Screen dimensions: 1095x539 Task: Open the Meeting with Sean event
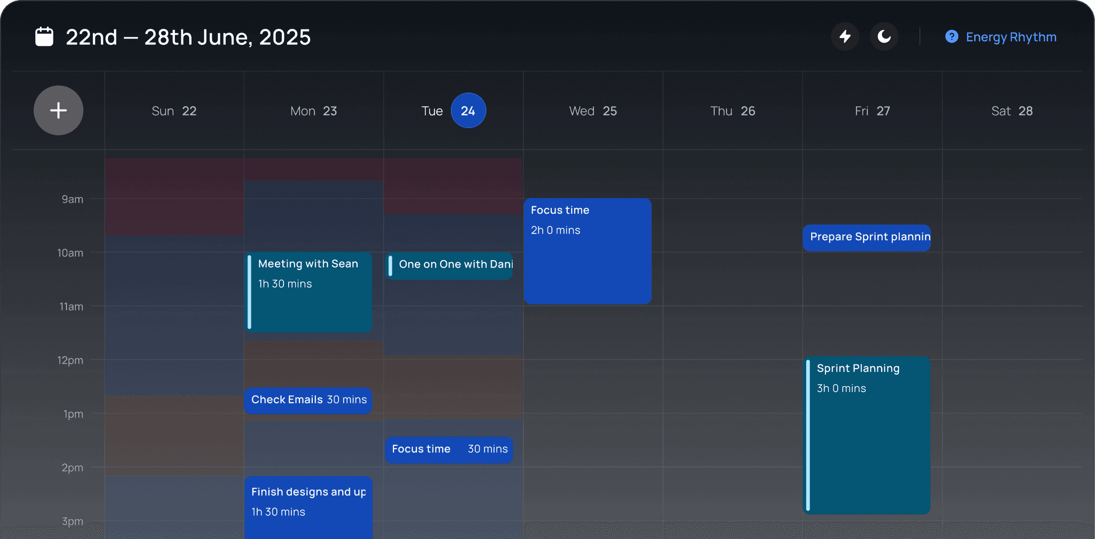click(x=308, y=292)
